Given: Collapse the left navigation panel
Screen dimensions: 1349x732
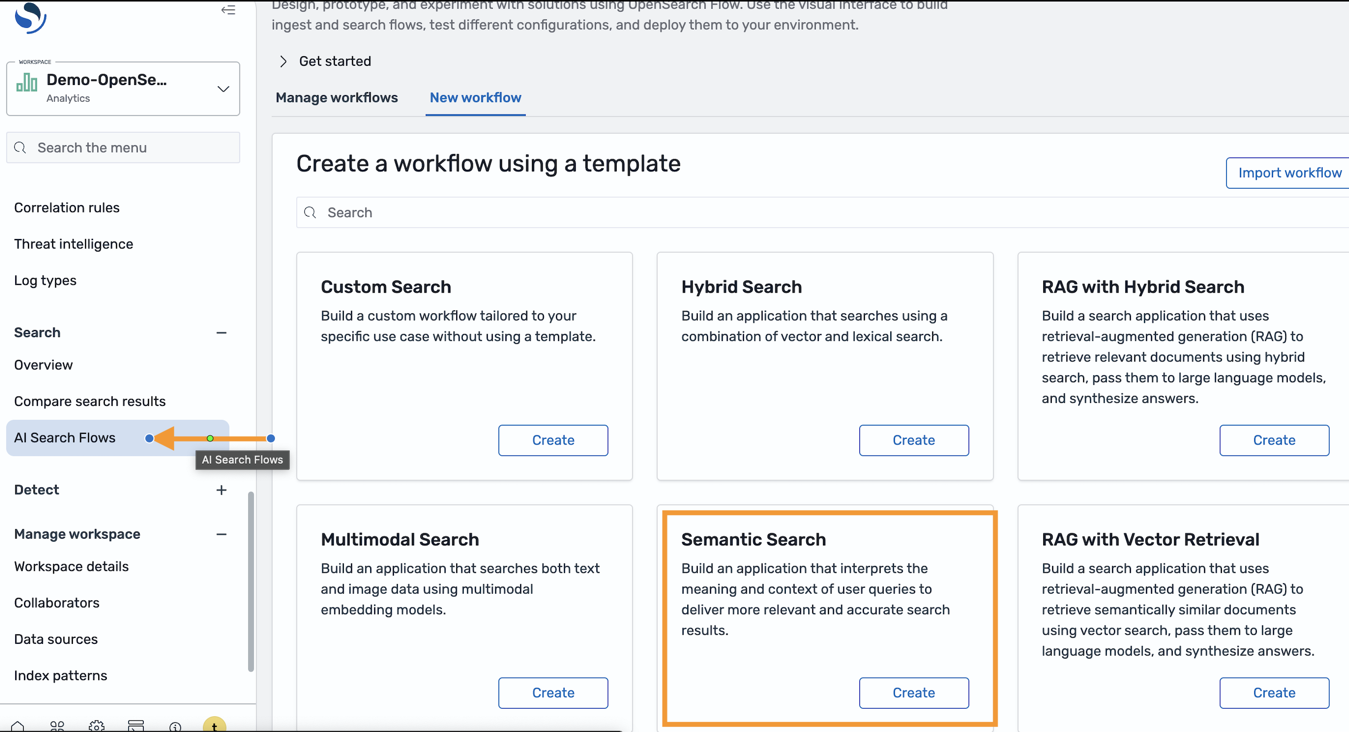Looking at the screenshot, I should tap(228, 10).
